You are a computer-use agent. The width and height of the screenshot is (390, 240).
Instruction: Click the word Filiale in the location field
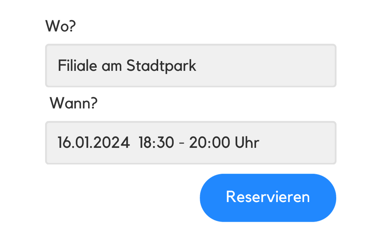[77, 65]
